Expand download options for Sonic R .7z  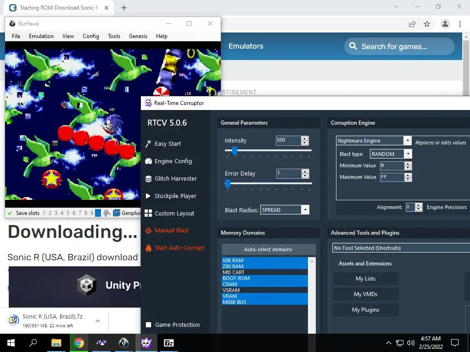[x=98, y=321]
